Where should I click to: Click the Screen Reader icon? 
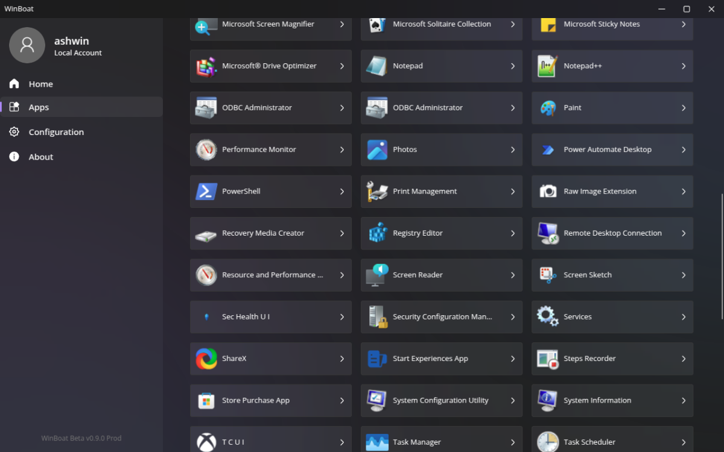pos(377,275)
